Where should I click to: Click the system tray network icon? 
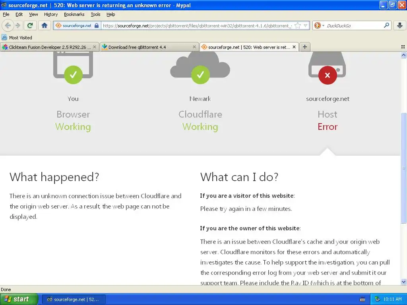coord(378,299)
